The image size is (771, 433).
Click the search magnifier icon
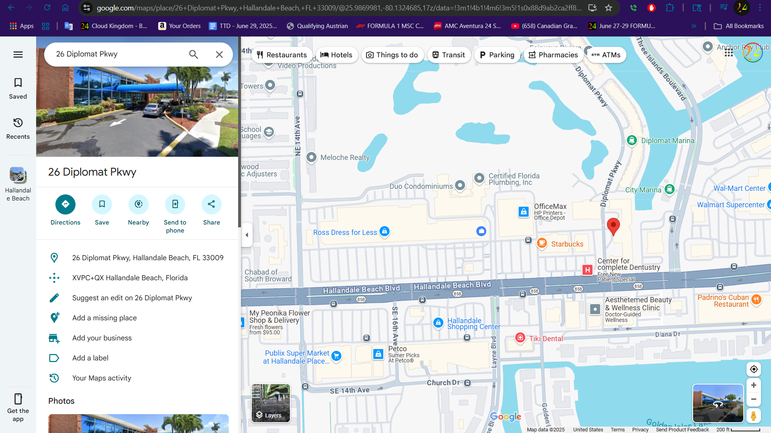point(194,55)
